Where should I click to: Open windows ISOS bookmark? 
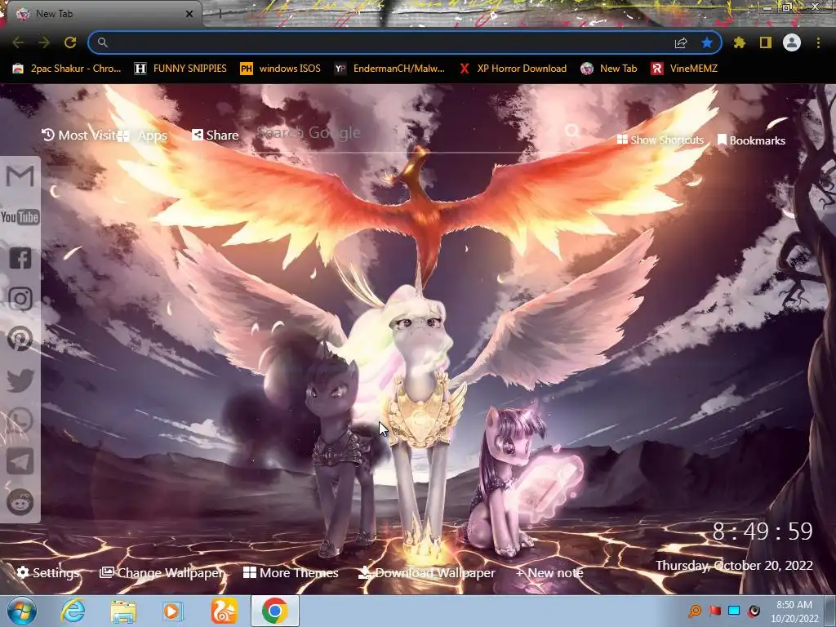click(x=281, y=69)
